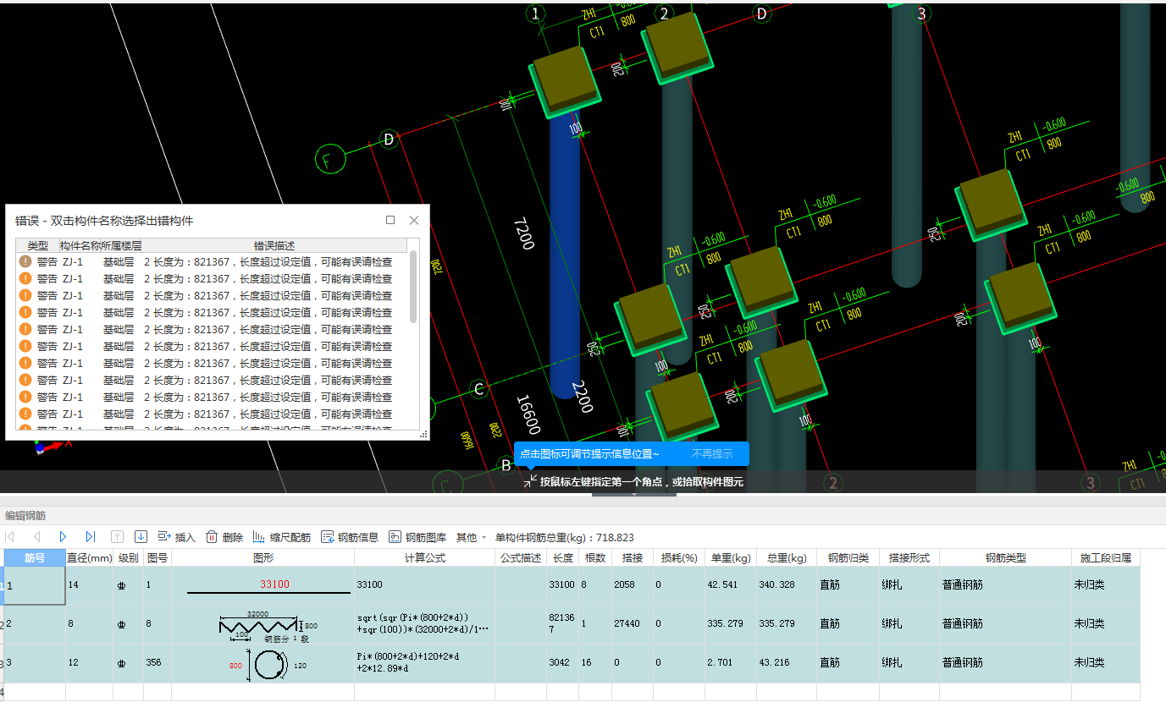Viewport: 1166px width, 702px height.
Task: Select diameter cell 14 in row 1
Action: [89, 585]
